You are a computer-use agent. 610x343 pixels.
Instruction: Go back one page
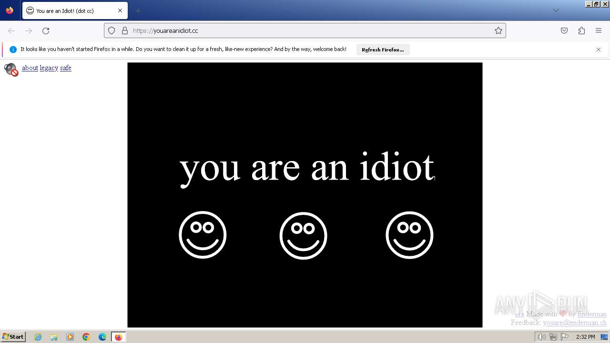pos(11,30)
